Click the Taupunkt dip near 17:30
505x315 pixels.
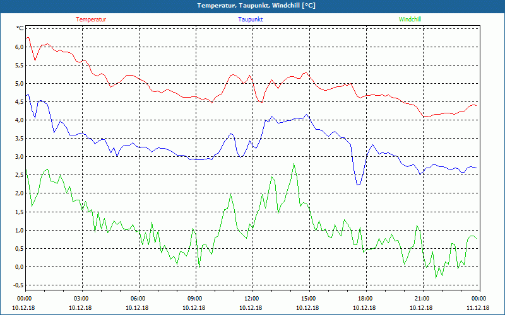[358, 185]
